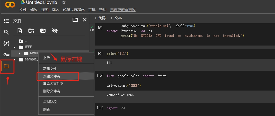The width and height of the screenshot is (275, 116).
Task: Choose 复制路径 in context menu
Action: point(66,102)
